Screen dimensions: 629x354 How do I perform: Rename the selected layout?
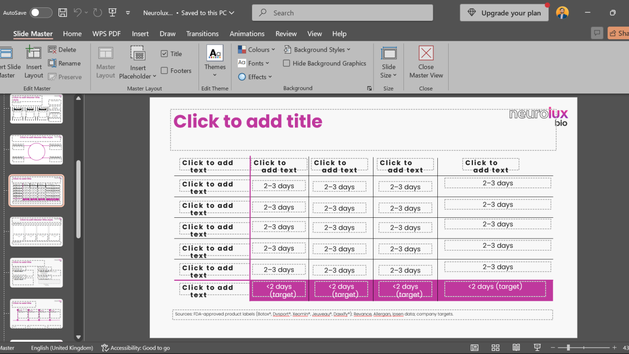(64, 63)
